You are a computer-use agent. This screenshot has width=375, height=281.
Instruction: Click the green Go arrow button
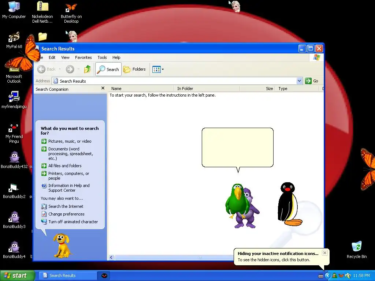pos(308,81)
